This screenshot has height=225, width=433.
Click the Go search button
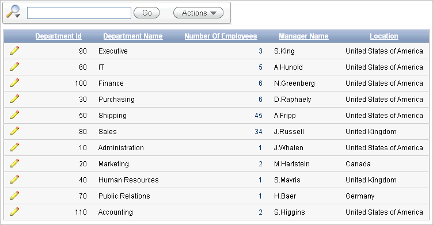pyautogui.click(x=147, y=13)
